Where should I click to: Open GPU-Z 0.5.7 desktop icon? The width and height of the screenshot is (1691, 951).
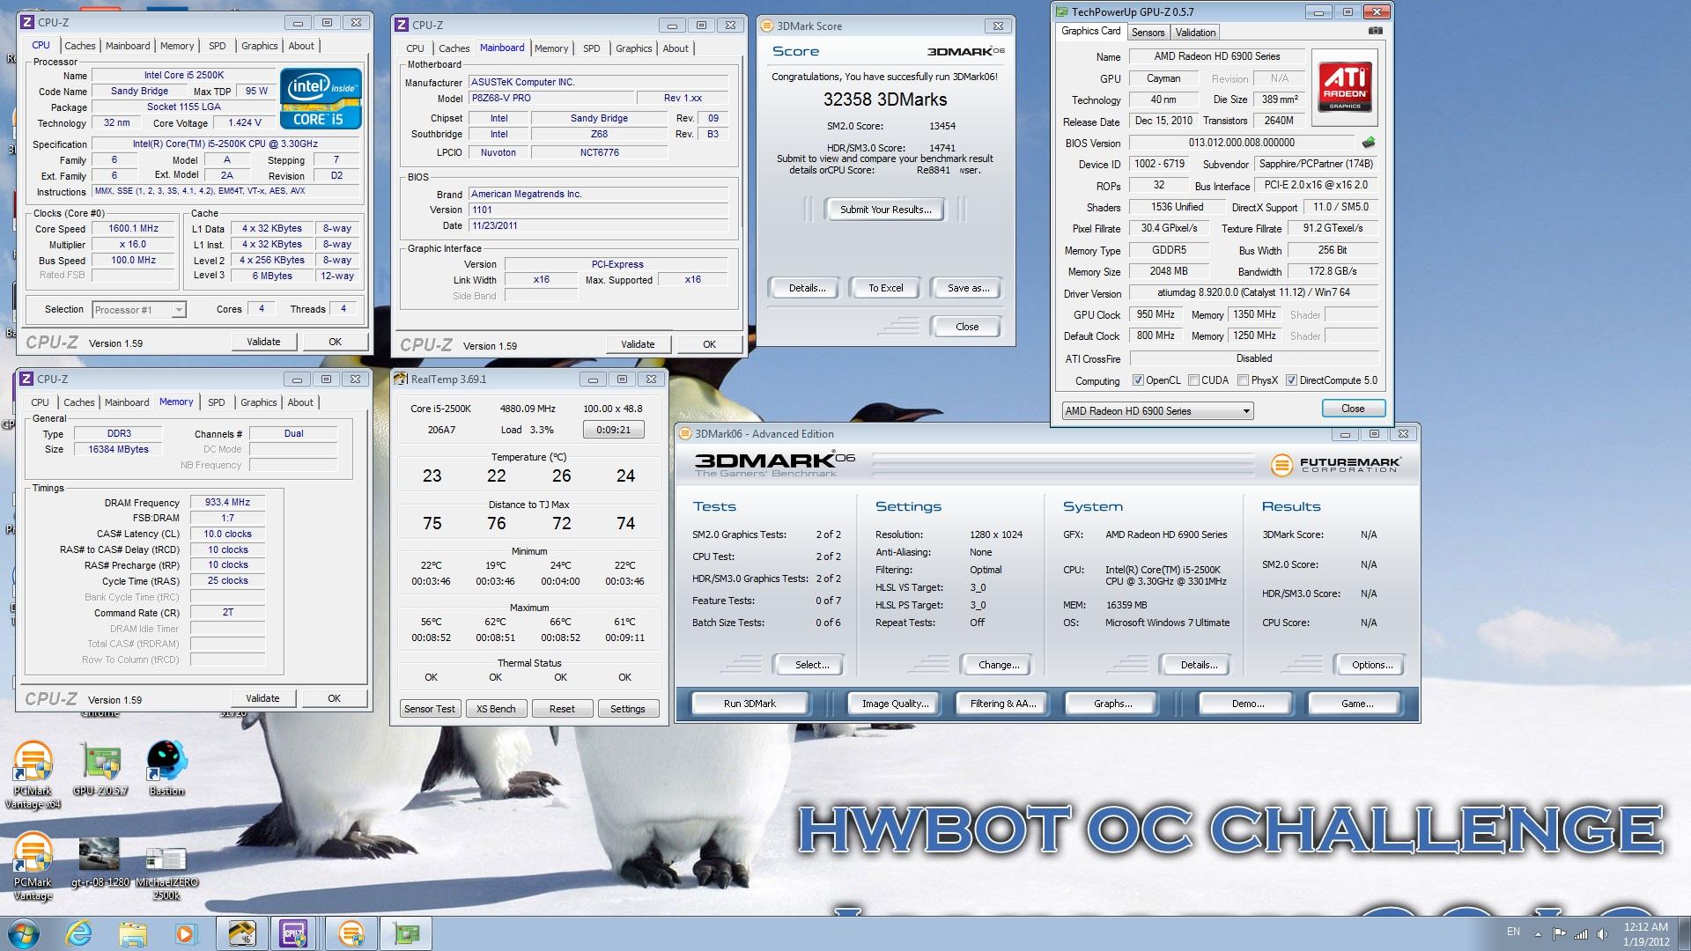point(100,769)
